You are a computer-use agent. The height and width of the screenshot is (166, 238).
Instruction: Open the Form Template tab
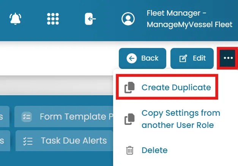point(64,117)
